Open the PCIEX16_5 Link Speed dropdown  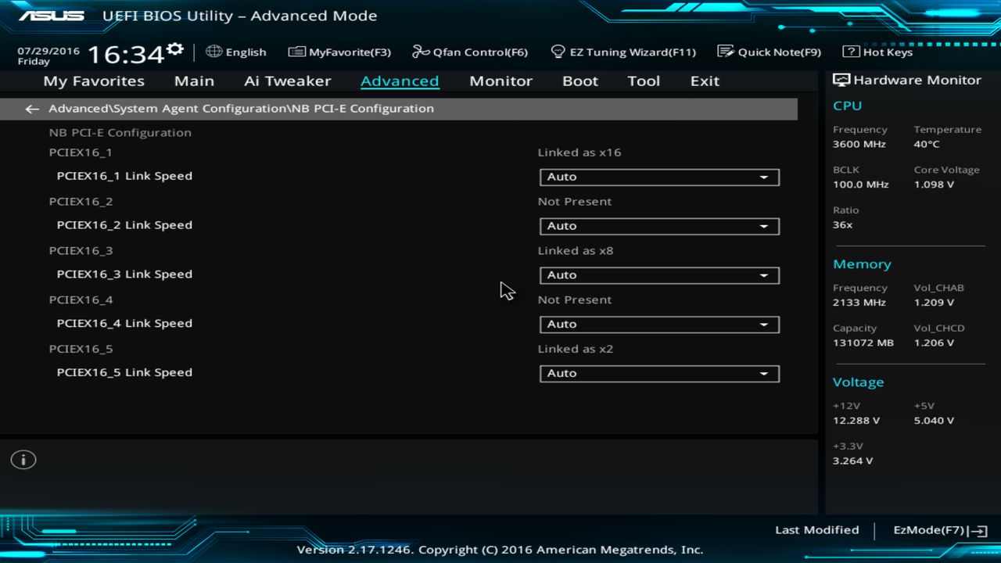click(x=659, y=373)
